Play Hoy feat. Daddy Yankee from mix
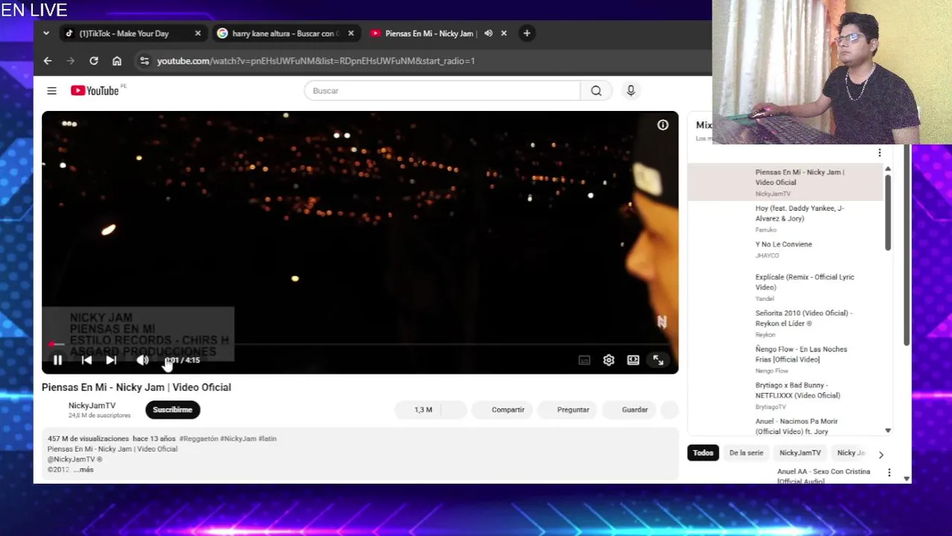The height and width of the screenshot is (536, 952). click(x=786, y=218)
